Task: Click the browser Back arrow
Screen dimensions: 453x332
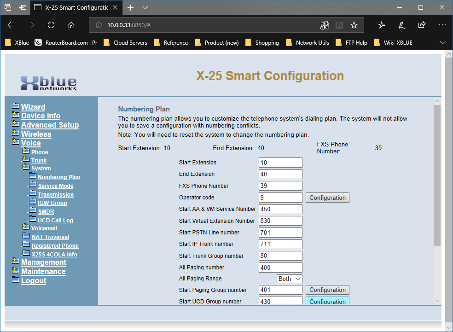Action: pos(11,25)
